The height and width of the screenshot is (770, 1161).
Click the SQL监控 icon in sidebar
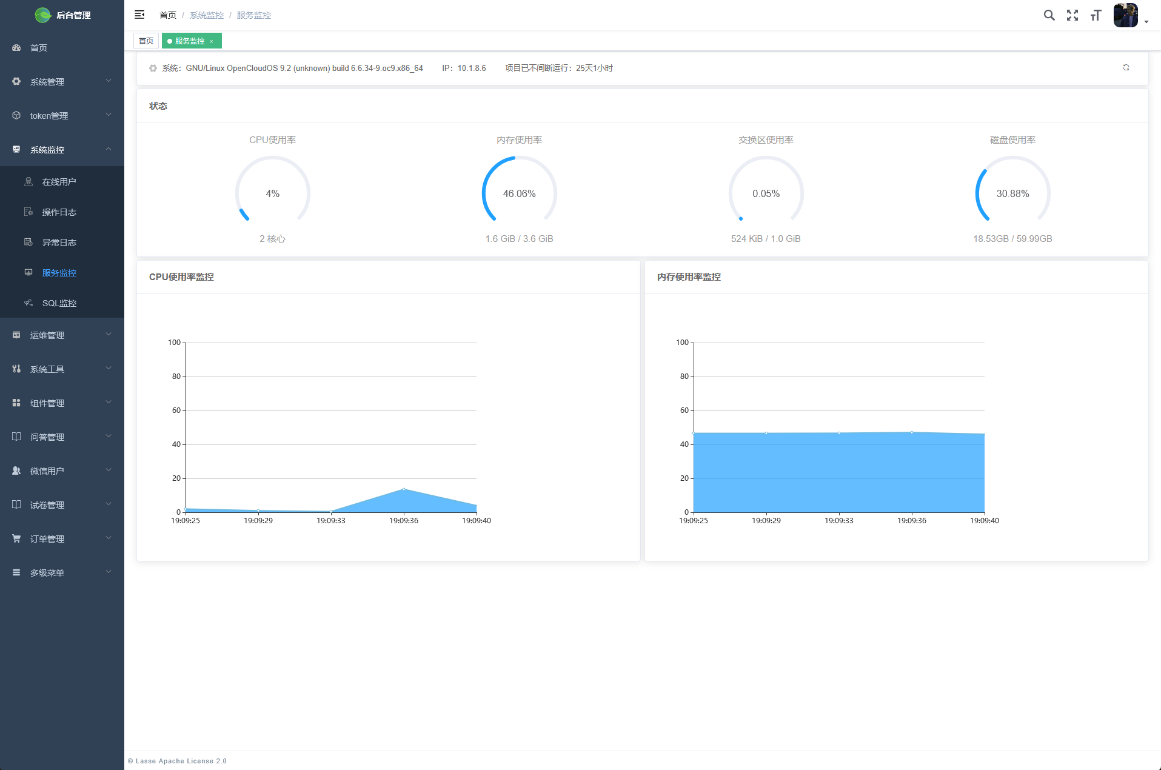(28, 303)
